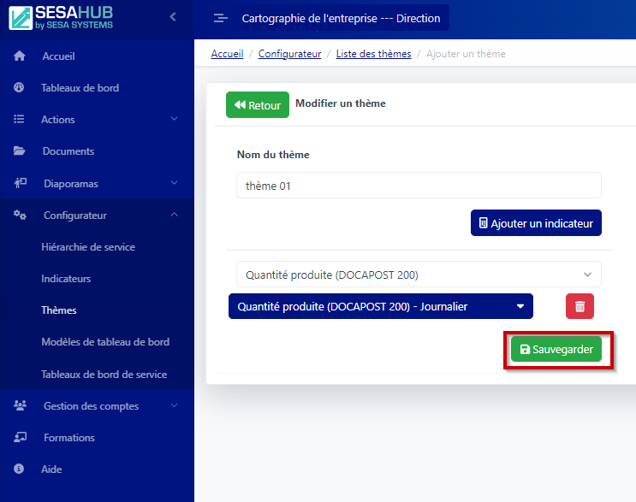Click the Aide info icon
The height and width of the screenshot is (502, 636).
(x=20, y=470)
